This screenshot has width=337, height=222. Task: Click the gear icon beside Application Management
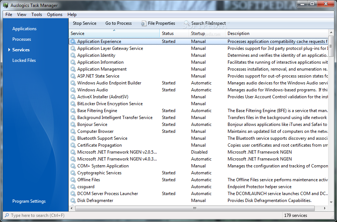[x=73, y=69]
